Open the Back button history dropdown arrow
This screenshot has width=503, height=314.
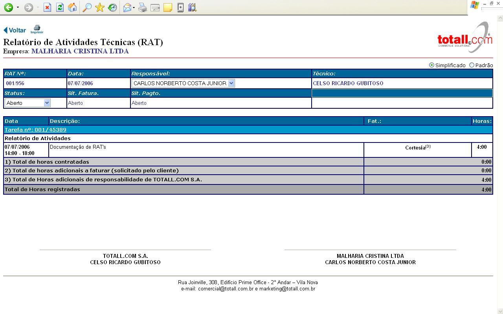point(18,7)
